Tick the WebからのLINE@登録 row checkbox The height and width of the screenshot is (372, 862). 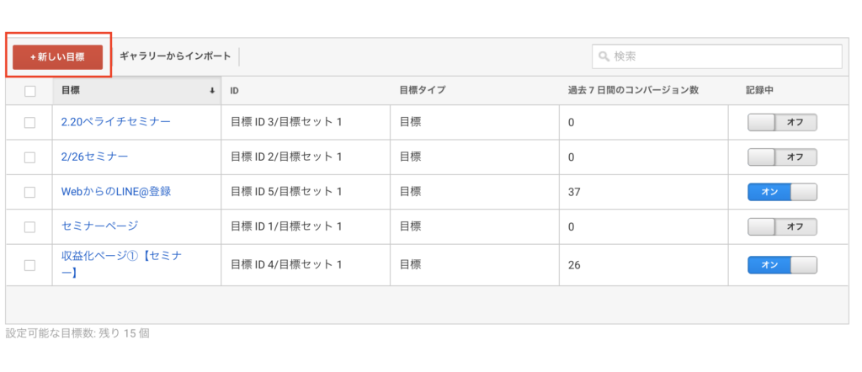point(30,192)
